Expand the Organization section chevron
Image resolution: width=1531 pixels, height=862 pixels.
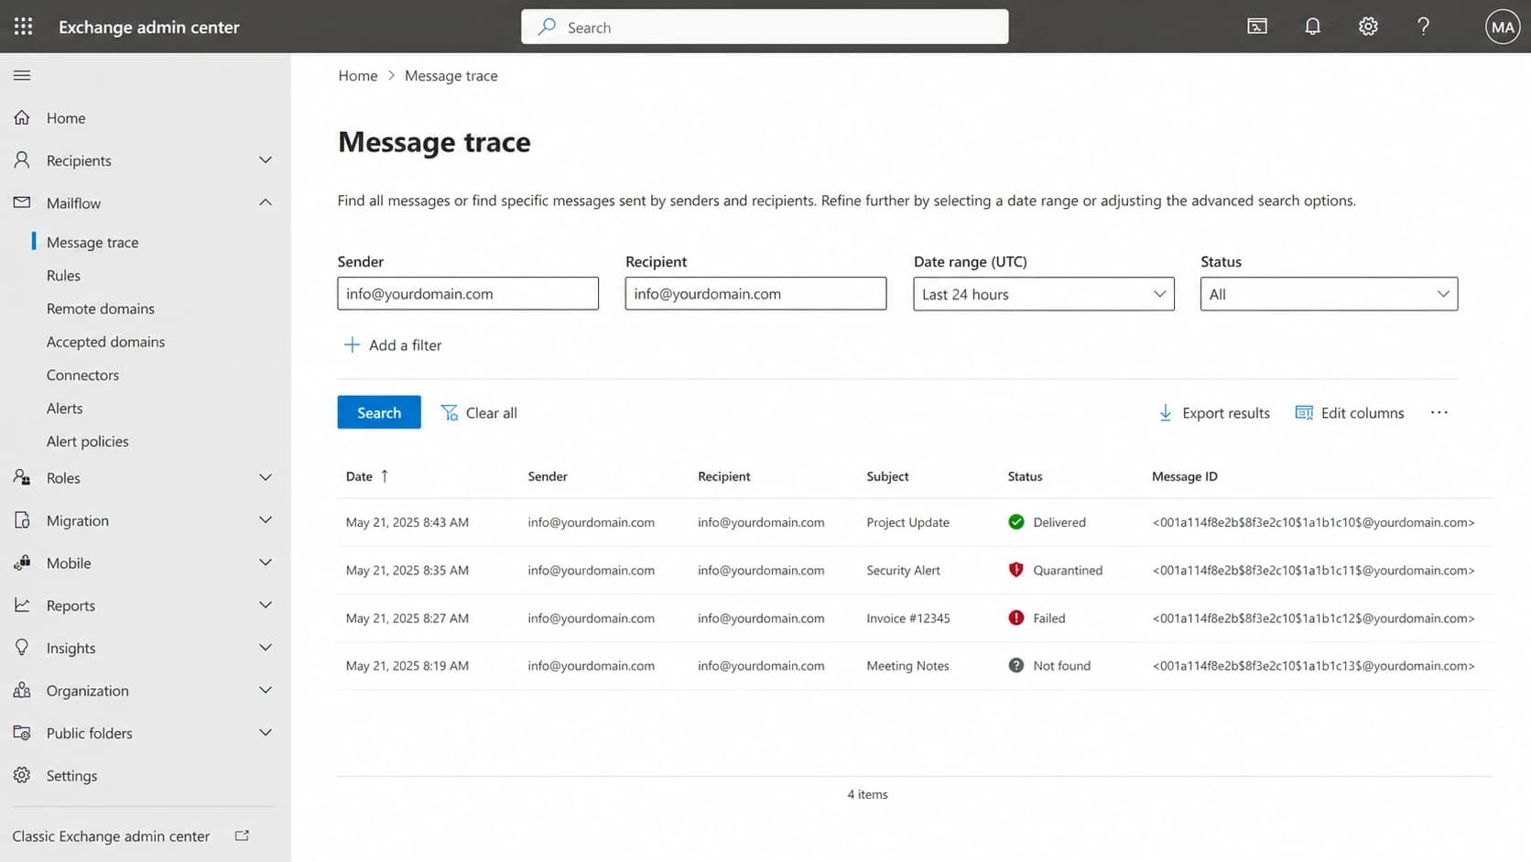[x=266, y=690]
